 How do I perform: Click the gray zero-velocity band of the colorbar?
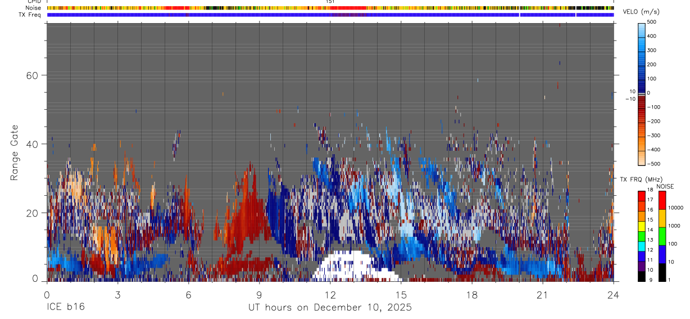[x=642, y=93]
